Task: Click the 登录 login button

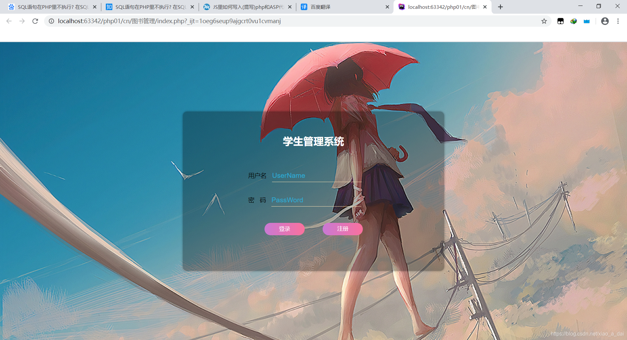Action: (284, 229)
